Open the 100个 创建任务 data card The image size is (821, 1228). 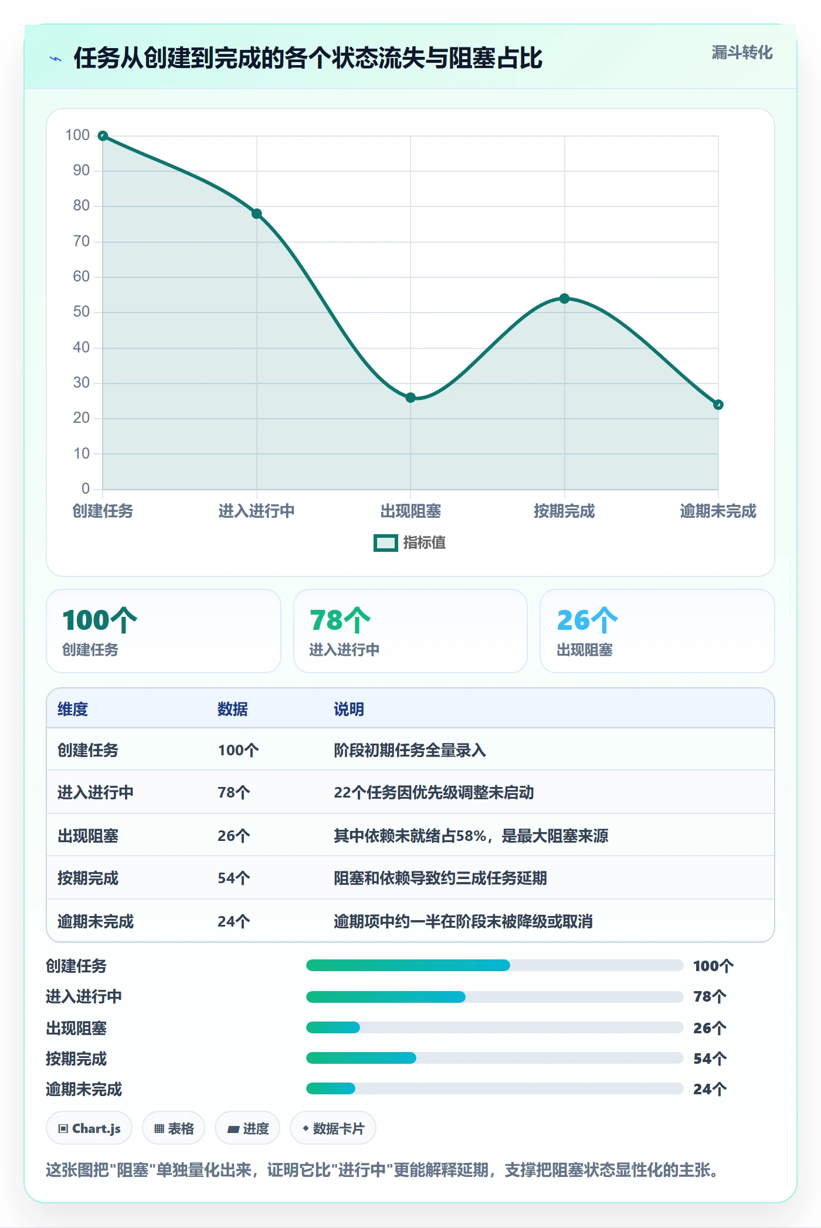click(x=164, y=631)
